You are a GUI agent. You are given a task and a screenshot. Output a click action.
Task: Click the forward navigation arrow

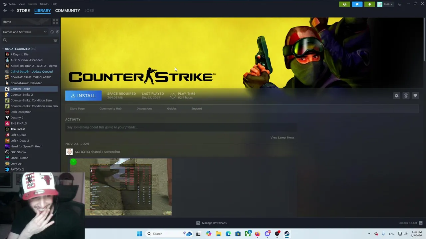(x=12, y=11)
